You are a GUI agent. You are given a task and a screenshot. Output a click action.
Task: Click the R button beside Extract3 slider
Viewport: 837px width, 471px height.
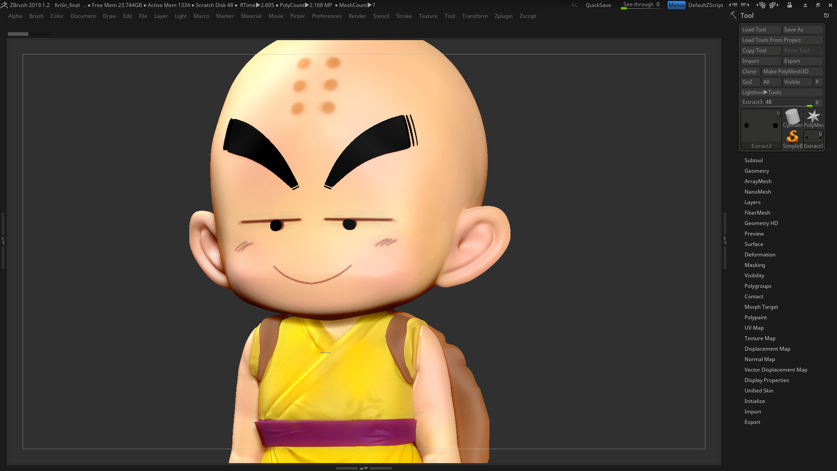818,103
